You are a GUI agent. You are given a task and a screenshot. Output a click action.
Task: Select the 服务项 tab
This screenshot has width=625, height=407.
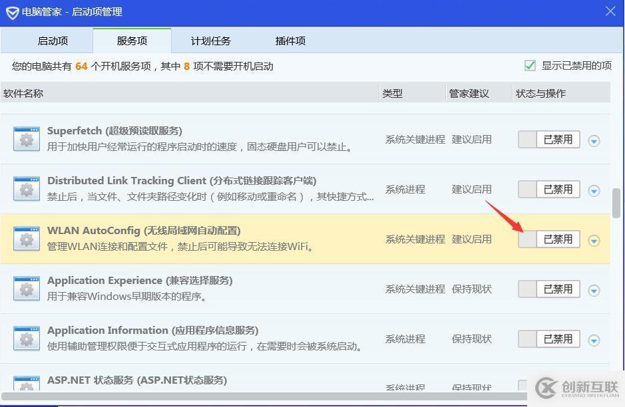tap(132, 41)
